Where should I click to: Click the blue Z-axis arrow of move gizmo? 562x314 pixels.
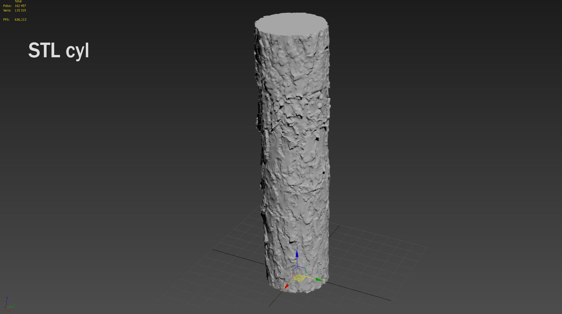pyautogui.click(x=297, y=254)
